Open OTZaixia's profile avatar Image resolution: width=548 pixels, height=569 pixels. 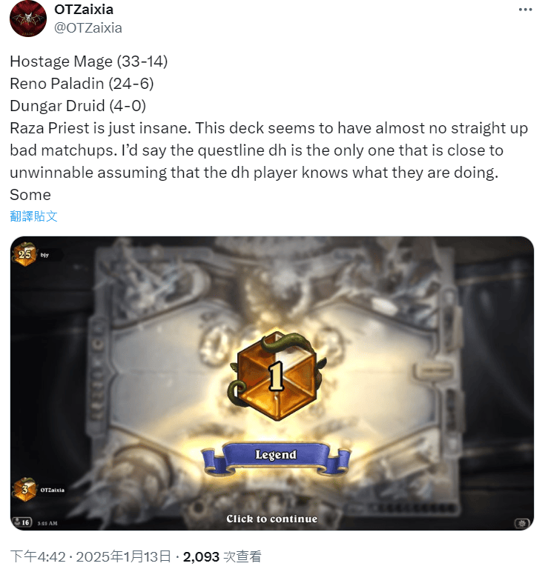tap(28, 19)
